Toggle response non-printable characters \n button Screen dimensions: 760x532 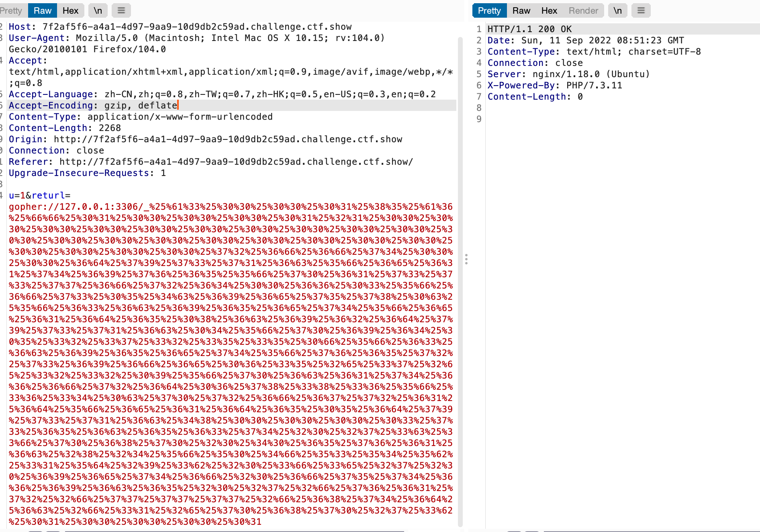pyautogui.click(x=618, y=11)
